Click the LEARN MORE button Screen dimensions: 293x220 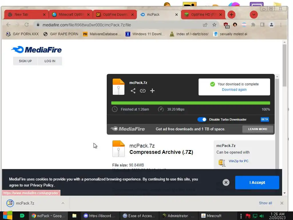coord(258,129)
